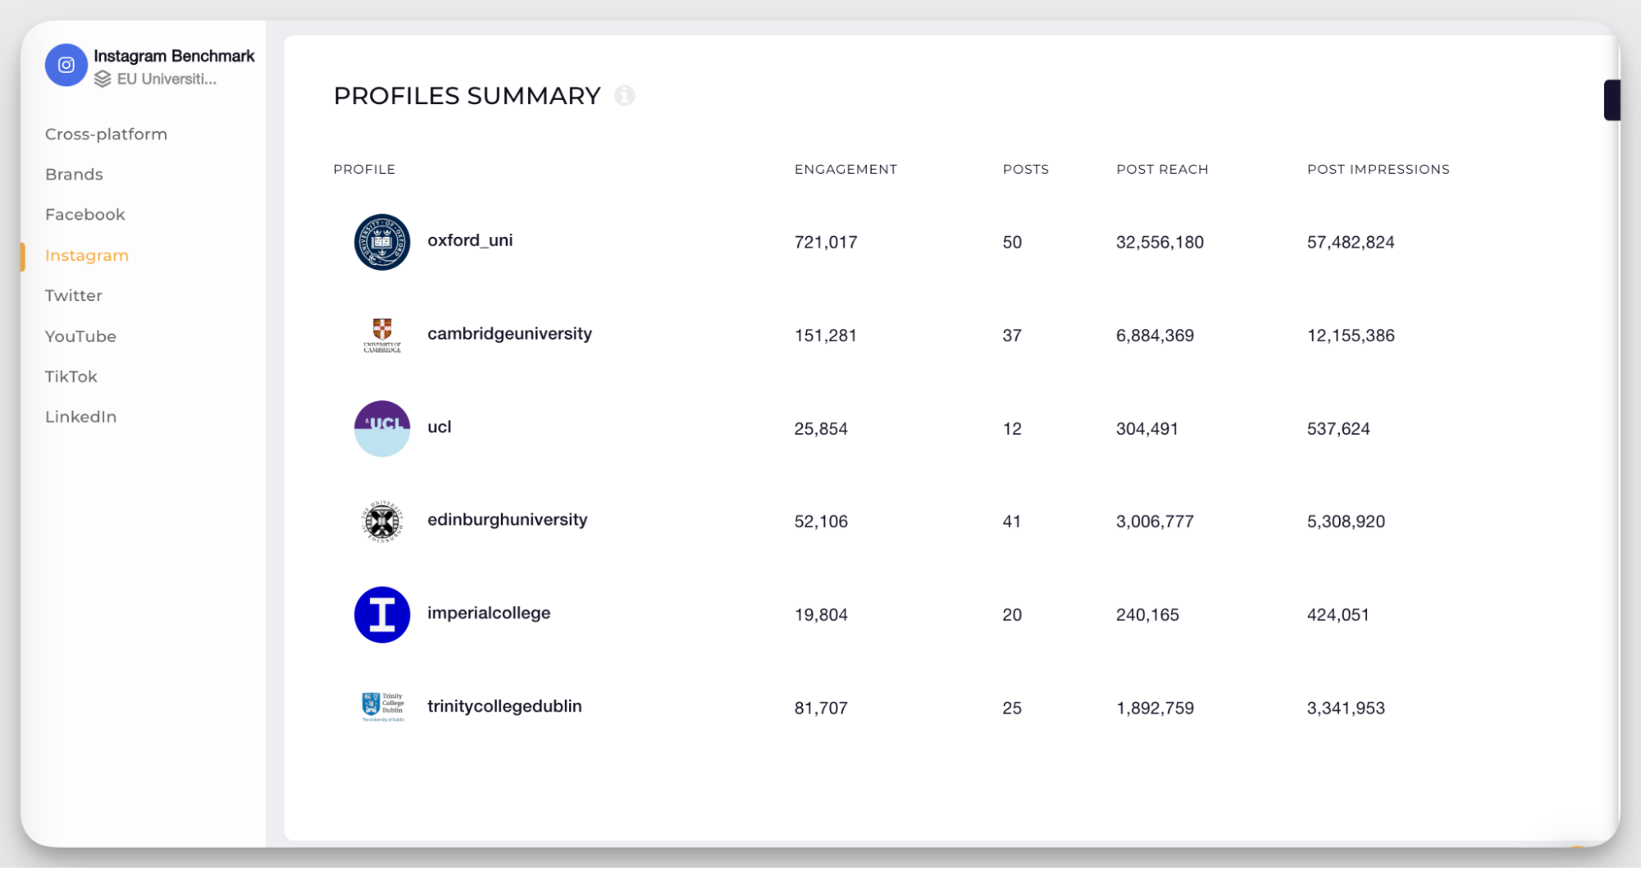Select cambridgeuniversity engagement 151,281
The image size is (1641, 869).
(x=826, y=335)
